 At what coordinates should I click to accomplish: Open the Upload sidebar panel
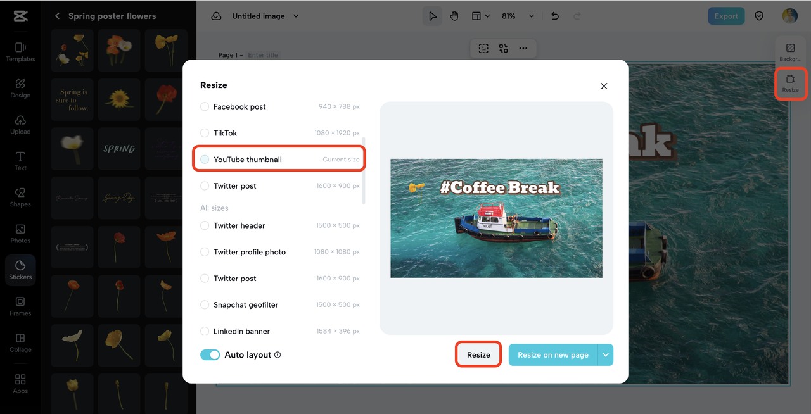pos(20,125)
